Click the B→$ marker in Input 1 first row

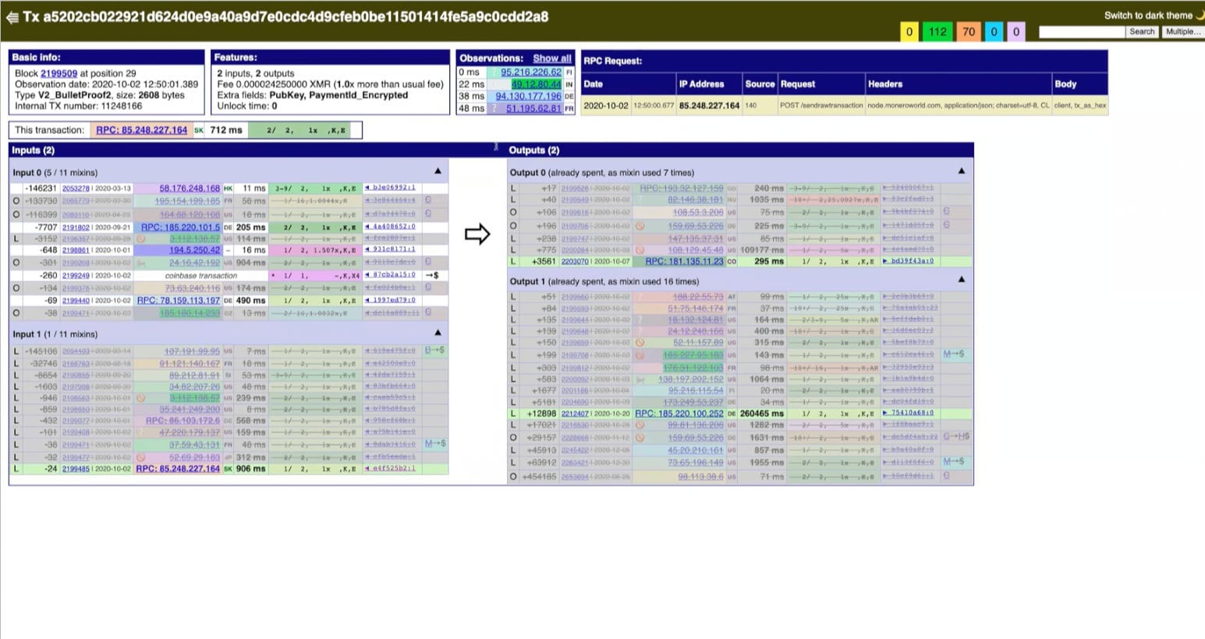434,351
